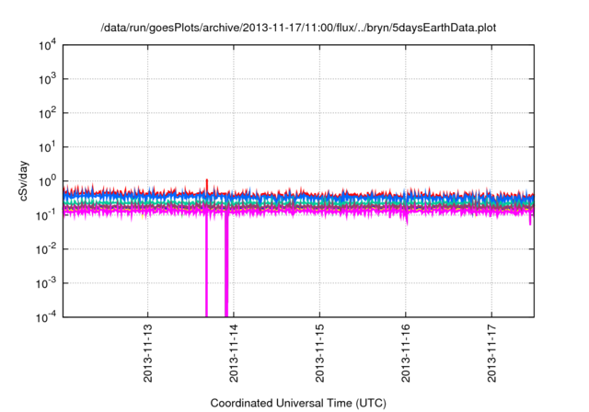589x412 pixels.
Task: Click the 2013-11-13 x-axis date label
Action: click(148, 353)
